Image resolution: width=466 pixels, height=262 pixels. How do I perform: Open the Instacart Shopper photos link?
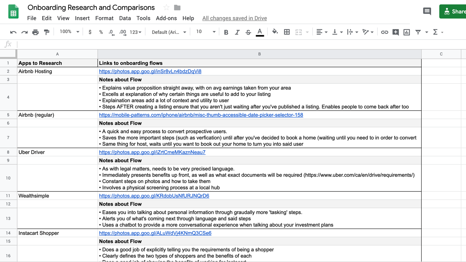click(x=155, y=233)
